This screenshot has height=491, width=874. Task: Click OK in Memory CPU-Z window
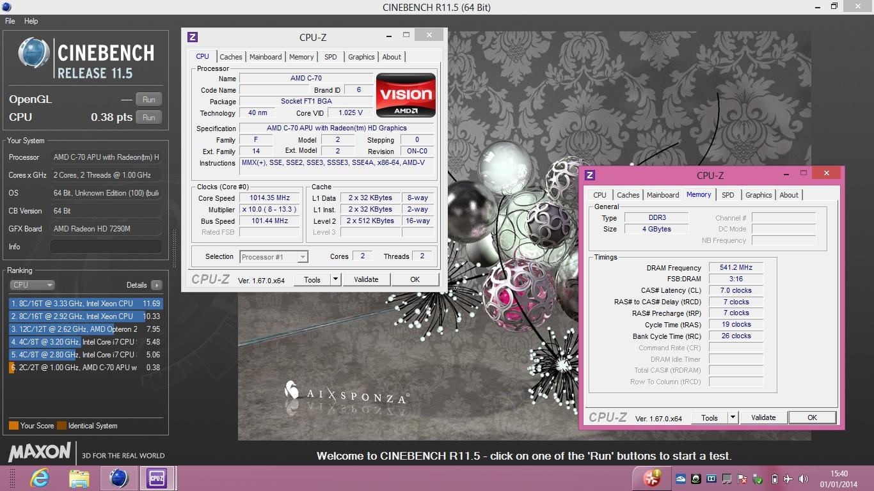(812, 417)
